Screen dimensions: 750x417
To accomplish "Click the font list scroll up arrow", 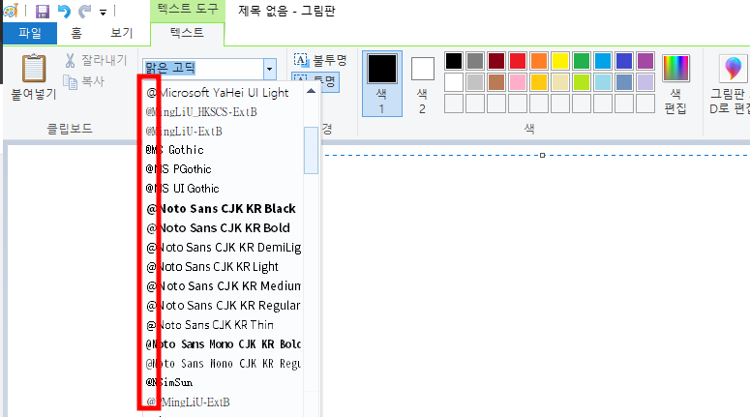I will (x=312, y=91).
